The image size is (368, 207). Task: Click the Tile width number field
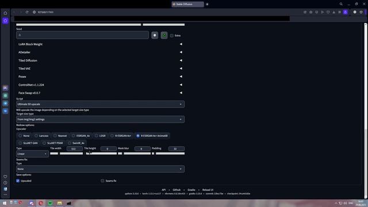(x=74, y=149)
